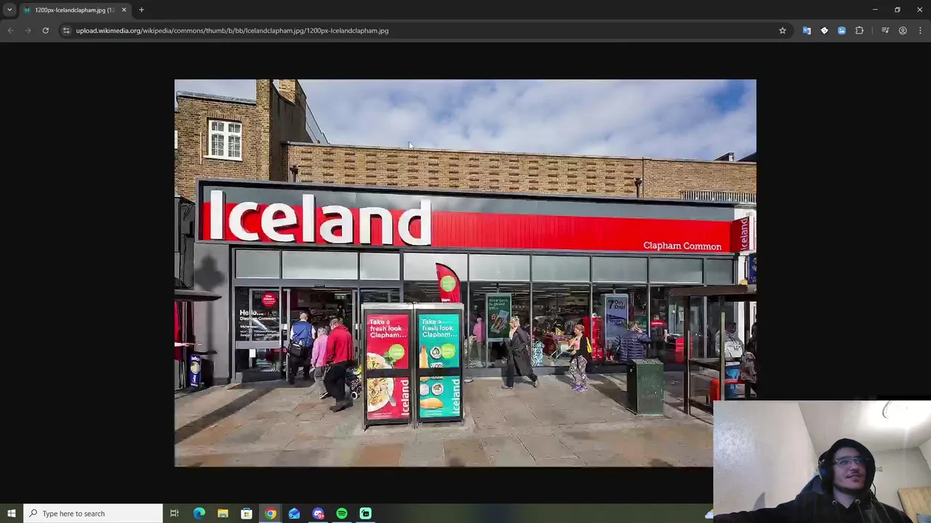This screenshot has width=931, height=523.
Task: Open Microsoft Store from taskbar
Action: pyautogui.click(x=247, y=514)
